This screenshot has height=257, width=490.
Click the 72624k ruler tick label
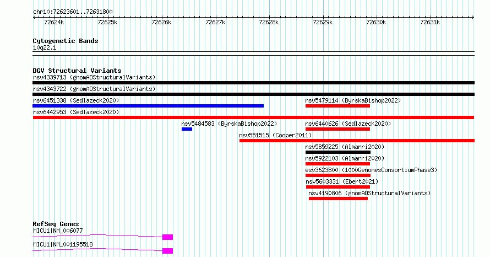(54, 22)
